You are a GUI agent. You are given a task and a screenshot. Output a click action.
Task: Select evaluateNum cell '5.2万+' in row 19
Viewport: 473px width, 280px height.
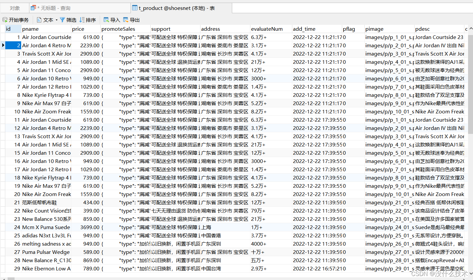click(x=271, y=186)
